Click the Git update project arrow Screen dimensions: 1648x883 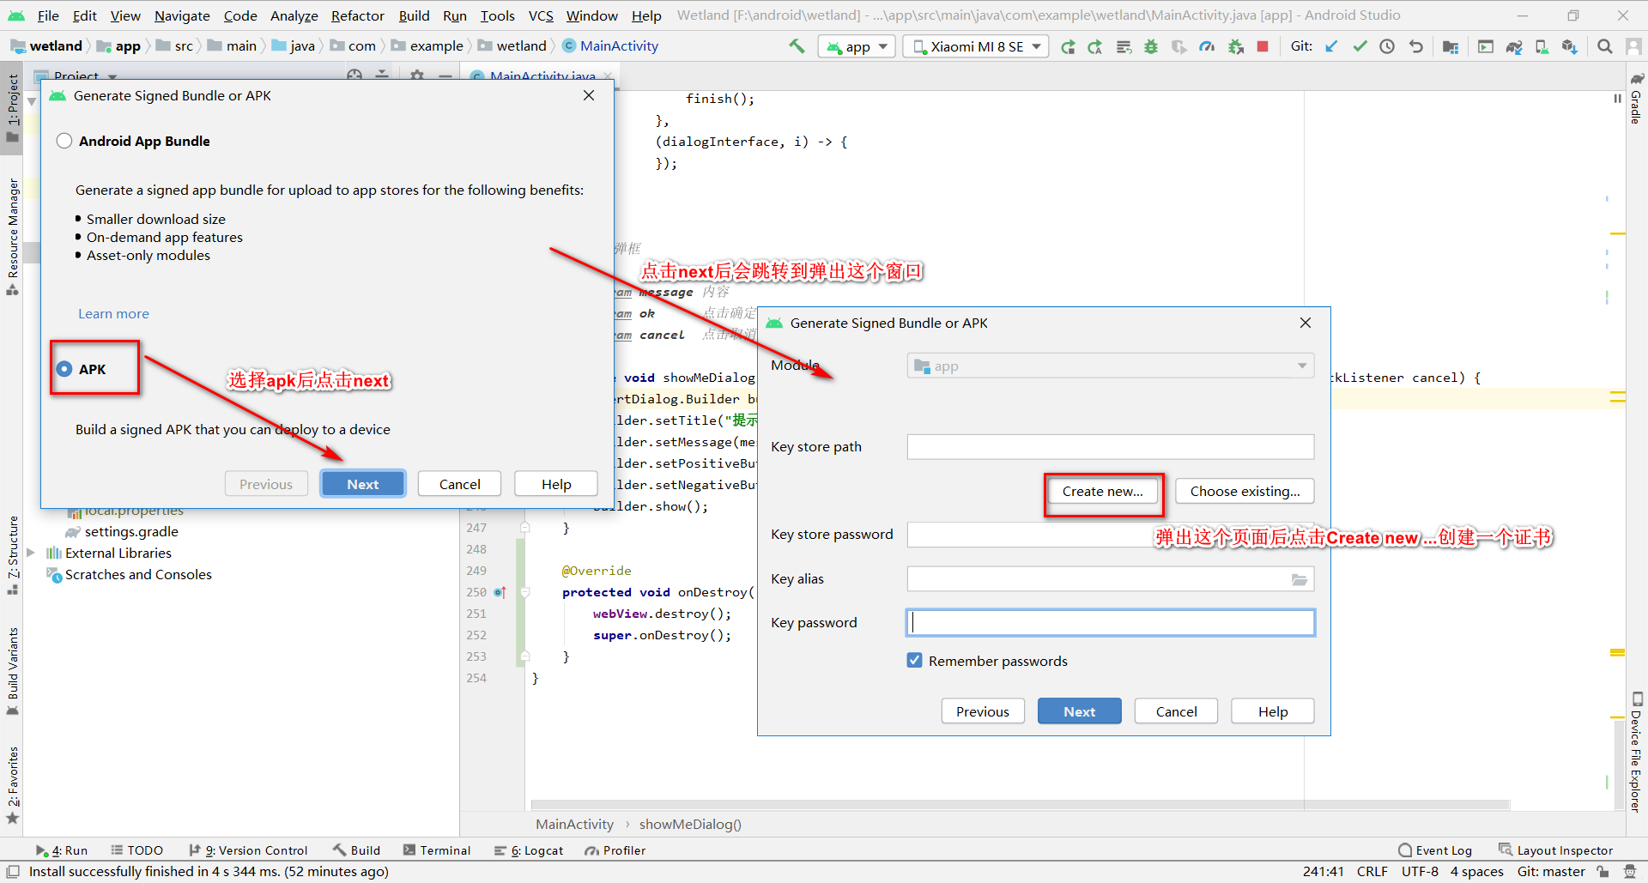coord(1331,46)
